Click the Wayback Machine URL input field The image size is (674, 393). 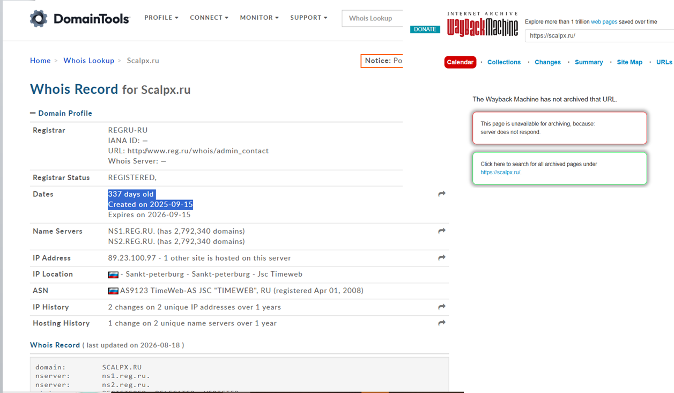[x=599, y=36]
